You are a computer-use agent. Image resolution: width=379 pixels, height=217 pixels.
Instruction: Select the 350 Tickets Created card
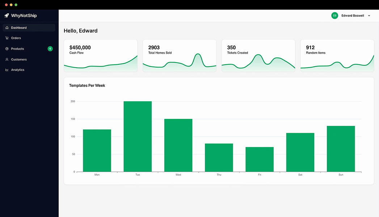[258, 56]
